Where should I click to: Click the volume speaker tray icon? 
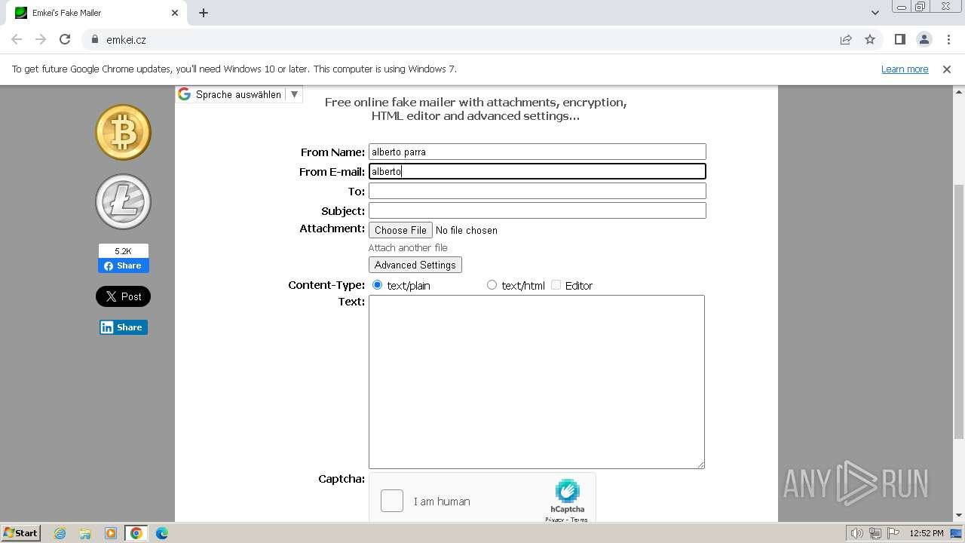[857, 533]
